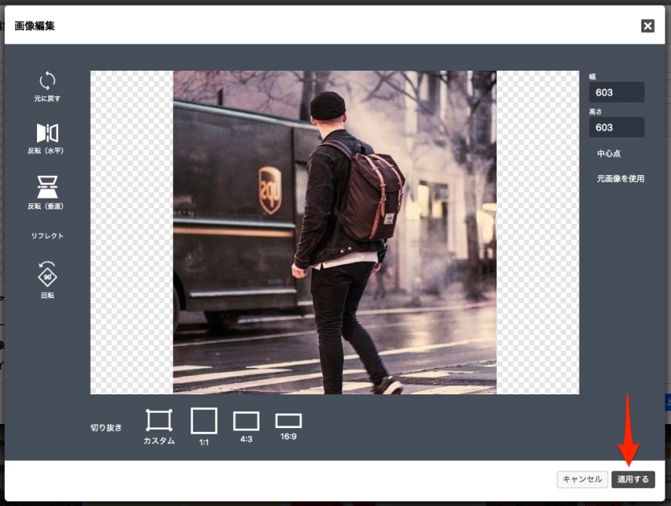Select the 16:9 widescreen crop icon
Screen dimensions: 671x506
(288, 421)
